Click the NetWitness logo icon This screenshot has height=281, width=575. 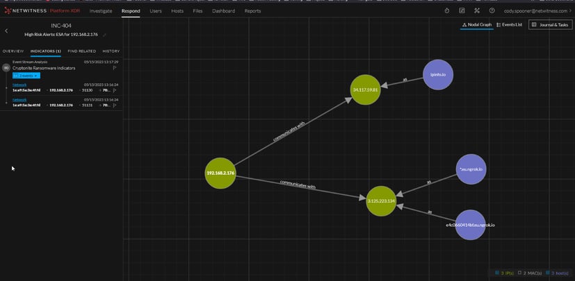tap(8, 11)
